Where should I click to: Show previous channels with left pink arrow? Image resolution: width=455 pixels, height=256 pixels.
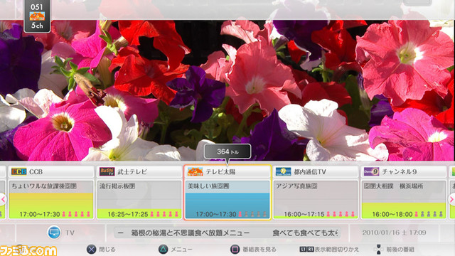pos(3,199)
